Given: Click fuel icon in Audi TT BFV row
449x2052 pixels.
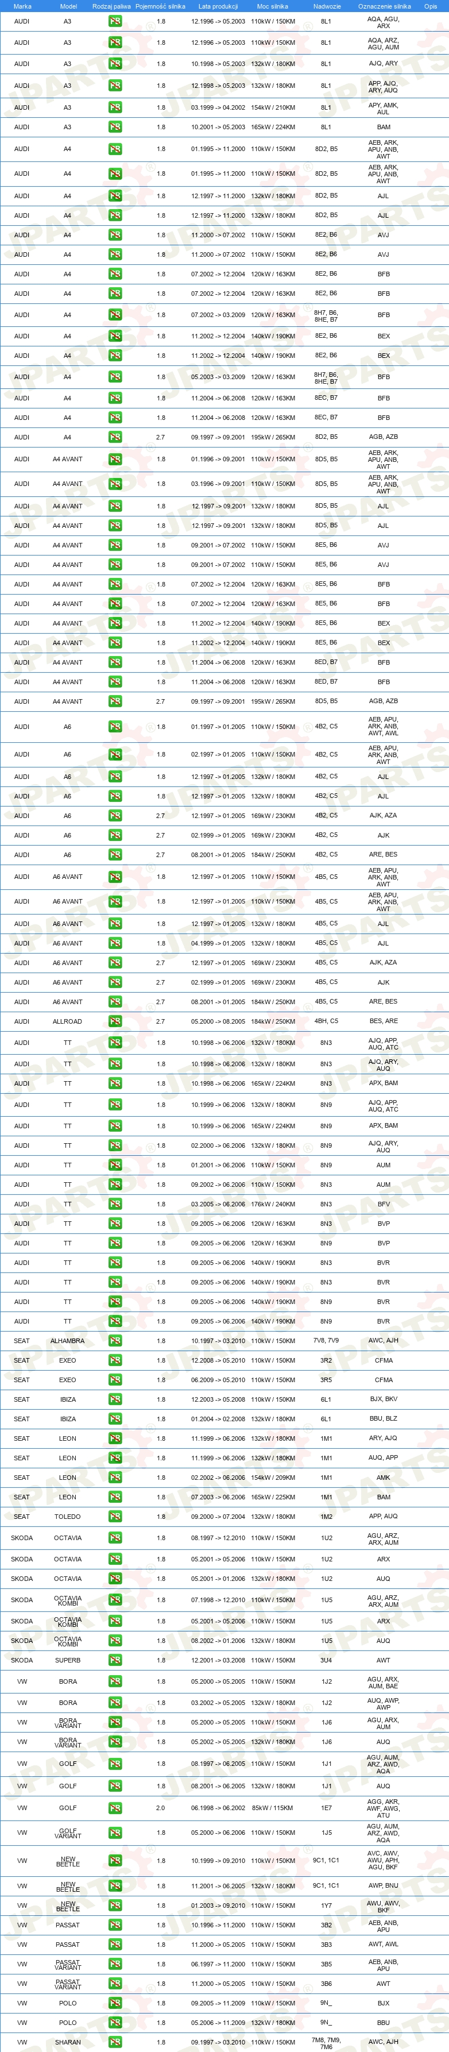Looking at the screenshot, I should coord(115,1205).
